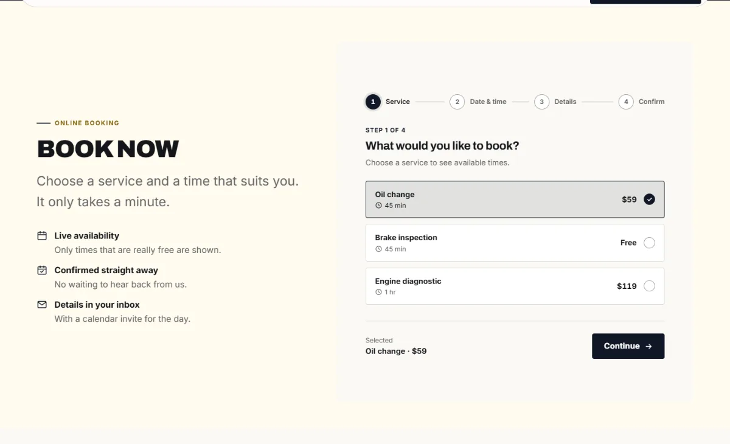Click the clock icon under Engine diagnostic
The height and width of the screenshot is (444, 730).
(x=378, y=293)
